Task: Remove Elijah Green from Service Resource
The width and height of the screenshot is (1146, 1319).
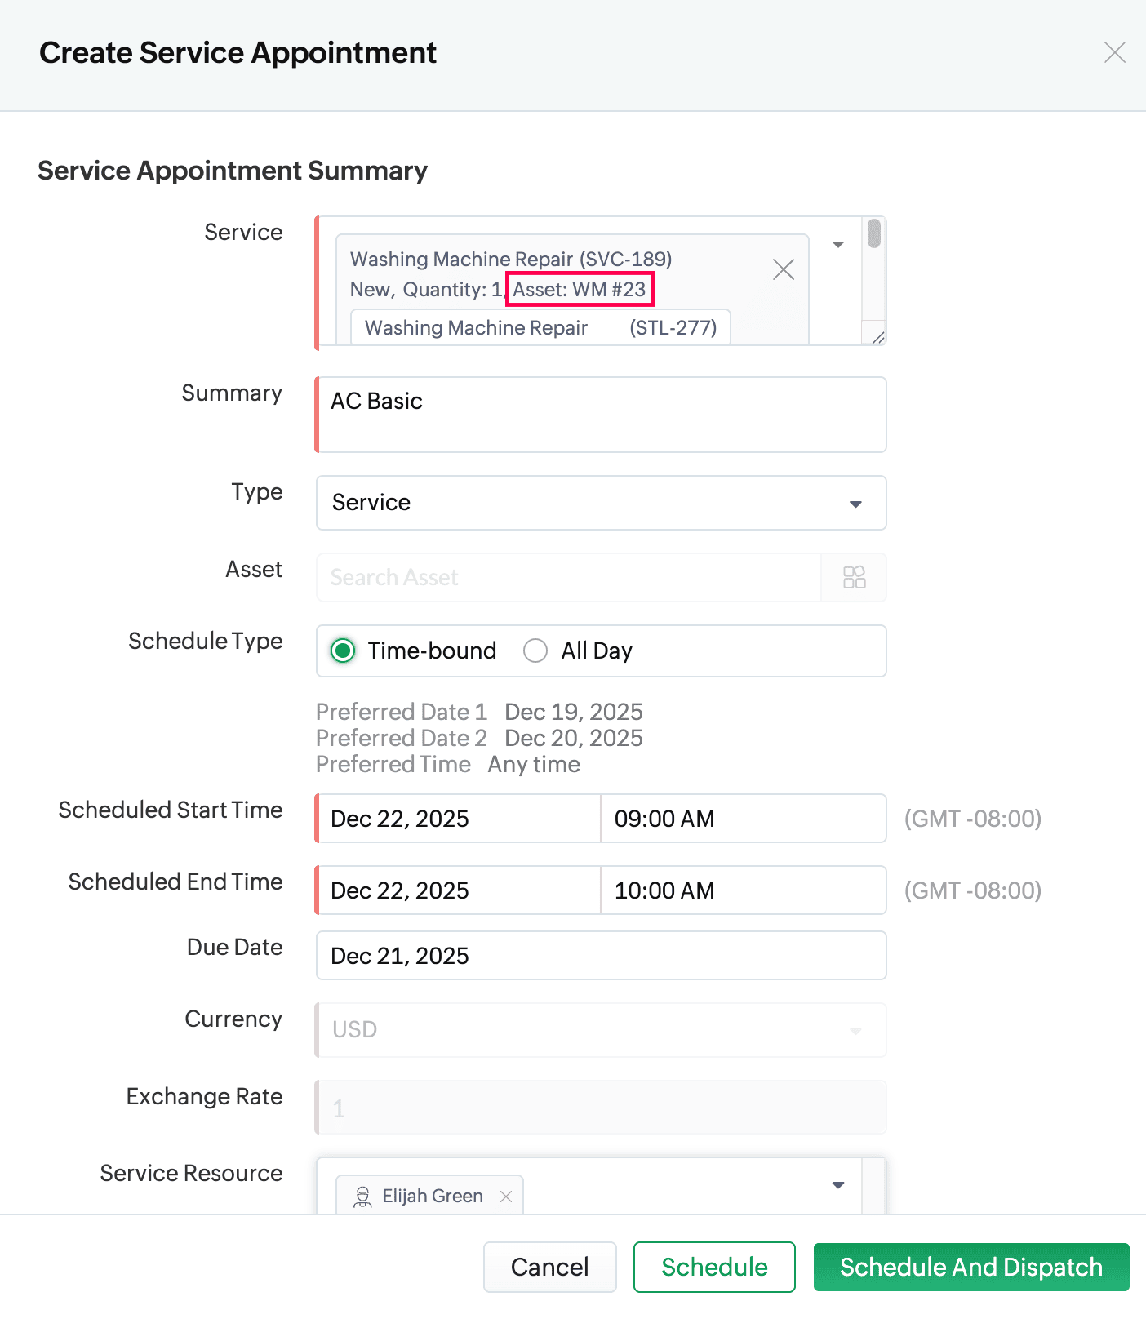Action: 506,1197
